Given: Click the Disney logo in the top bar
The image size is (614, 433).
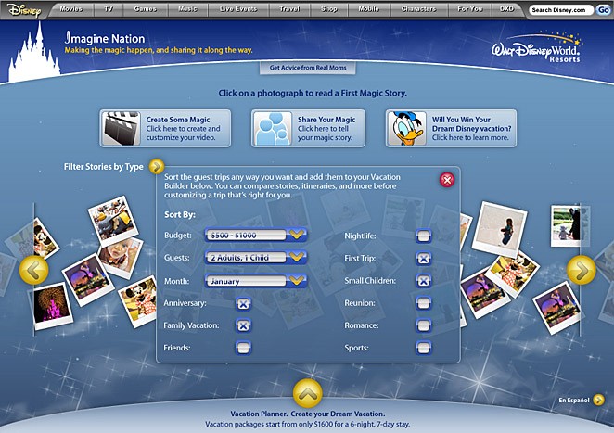Looking at the screenshot, I should [x=24, y=10].
